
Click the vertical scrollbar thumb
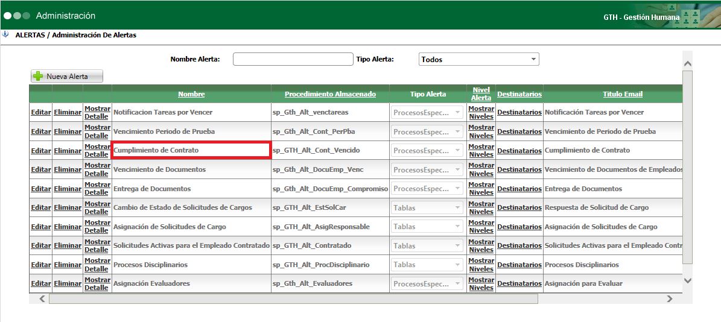tap(687, 167)
